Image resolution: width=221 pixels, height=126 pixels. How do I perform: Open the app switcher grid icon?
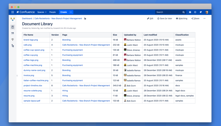point(12,12)
